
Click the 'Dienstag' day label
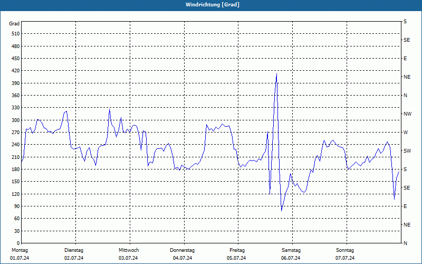tap(74, 250)
